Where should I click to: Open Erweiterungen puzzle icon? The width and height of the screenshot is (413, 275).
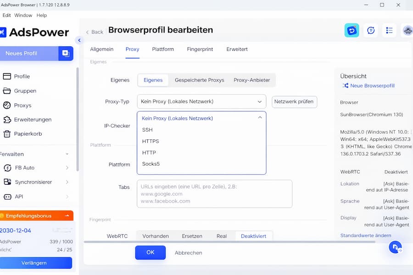[7, 120]
